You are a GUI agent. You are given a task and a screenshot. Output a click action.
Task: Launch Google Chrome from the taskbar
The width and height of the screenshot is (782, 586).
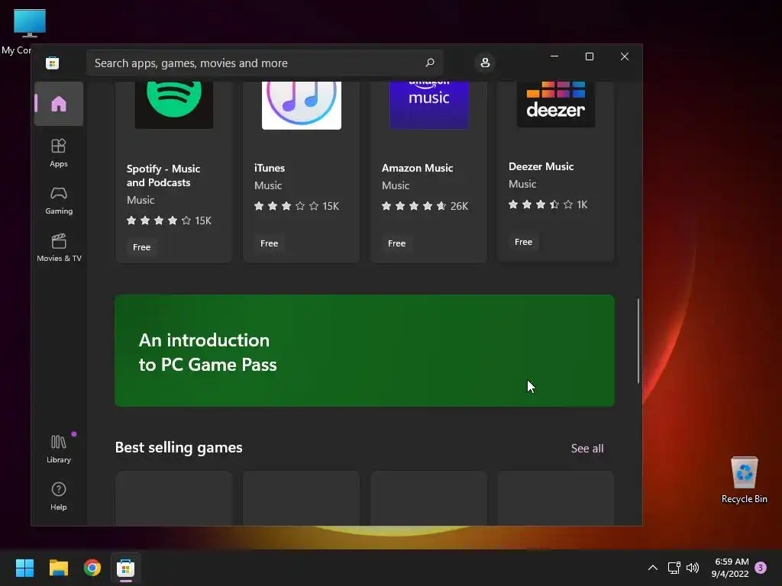[92, 568]
